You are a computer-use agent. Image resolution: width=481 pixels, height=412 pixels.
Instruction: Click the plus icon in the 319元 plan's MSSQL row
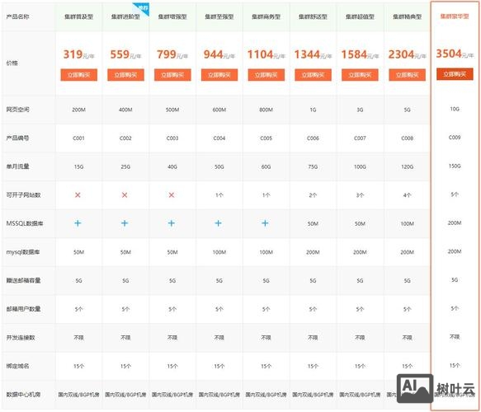pos(78,223)
